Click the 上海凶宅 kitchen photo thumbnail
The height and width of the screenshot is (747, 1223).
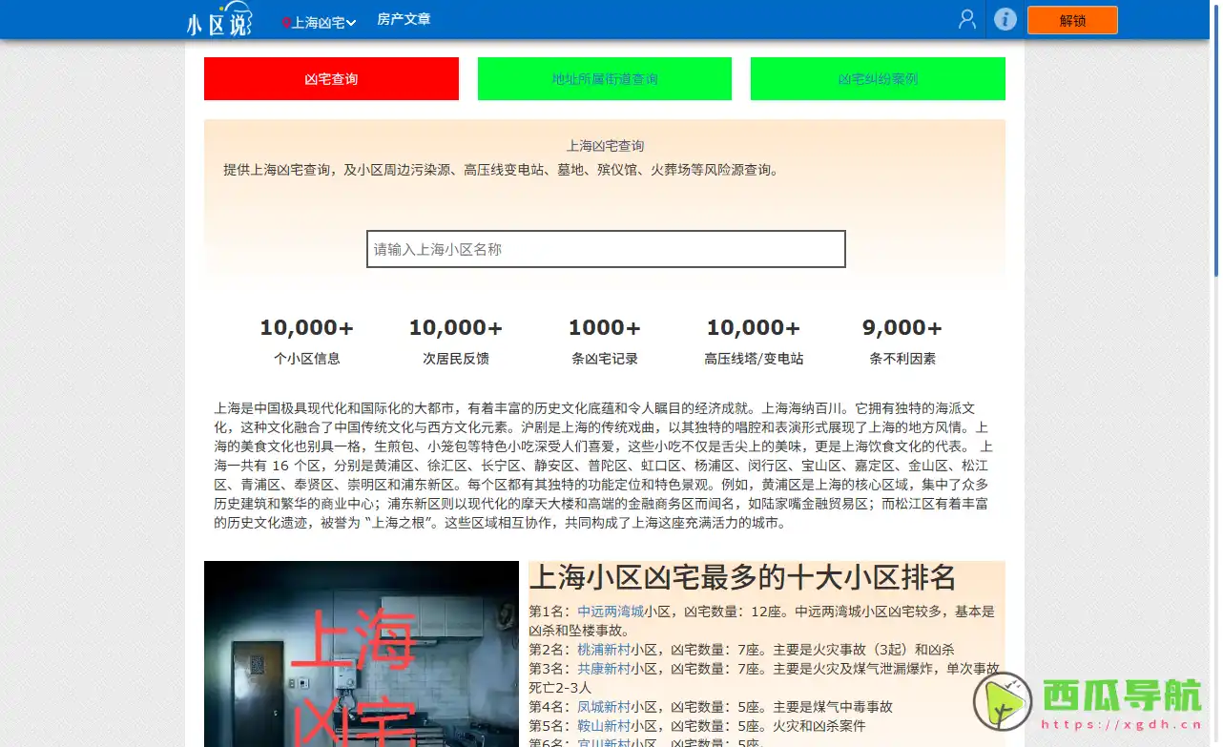coord(361,654)
